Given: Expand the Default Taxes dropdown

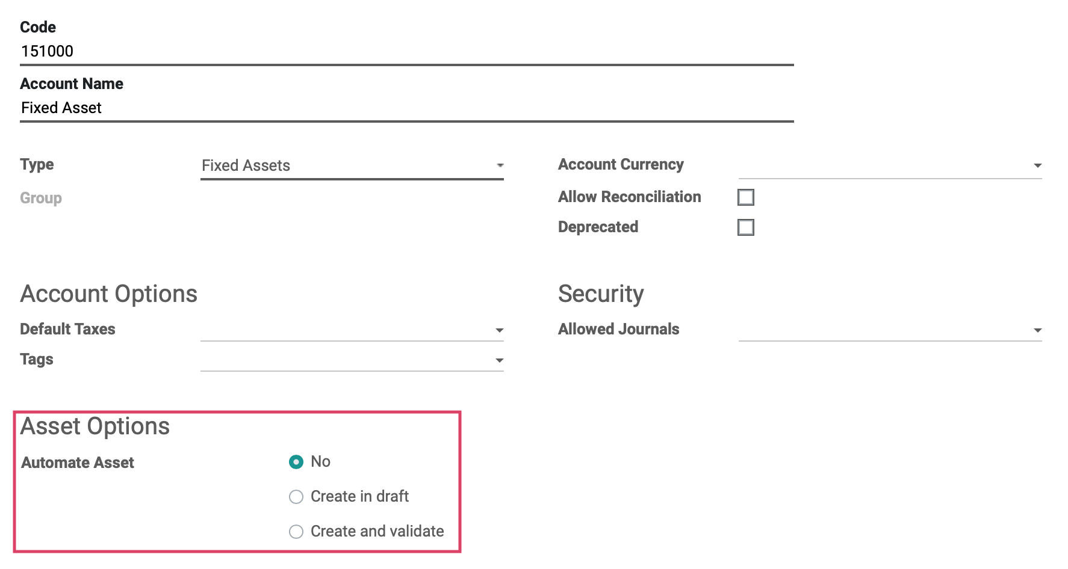Looking at the screenshot, I should point(352,330).
